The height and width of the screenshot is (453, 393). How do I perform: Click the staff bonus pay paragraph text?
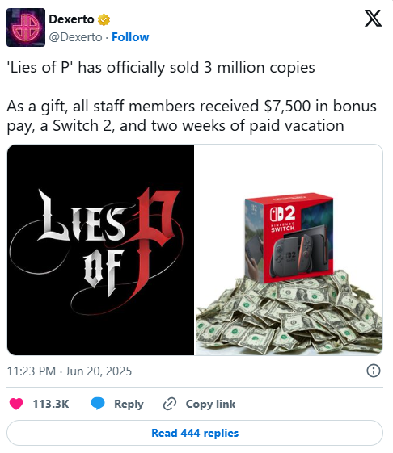tap(192, 115)
